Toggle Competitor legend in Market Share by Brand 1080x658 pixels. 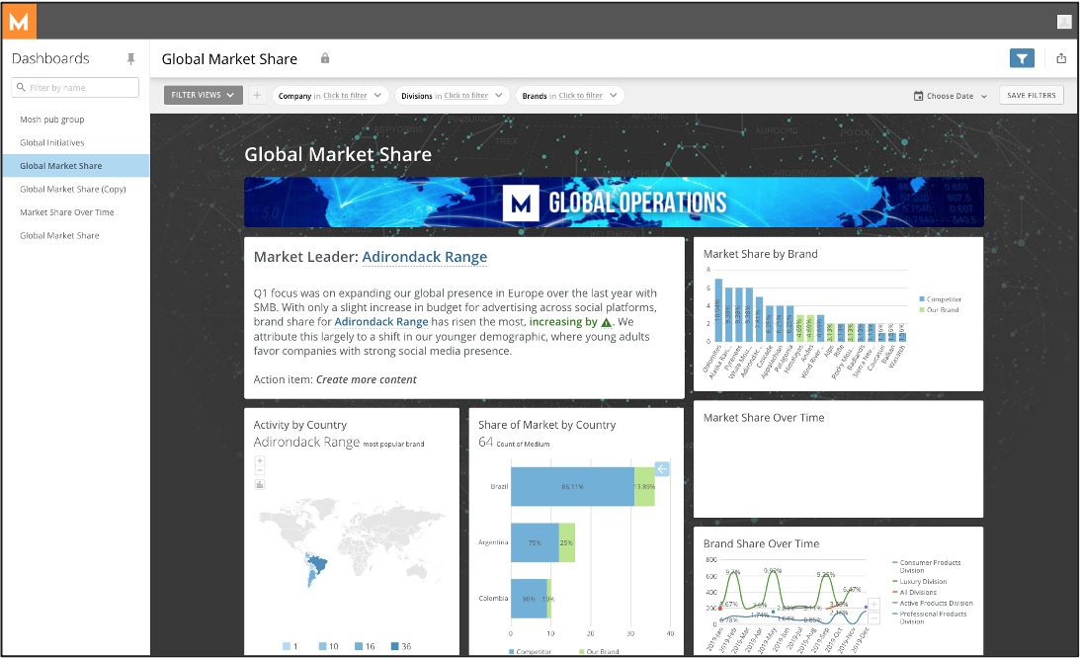pos(940,299)
